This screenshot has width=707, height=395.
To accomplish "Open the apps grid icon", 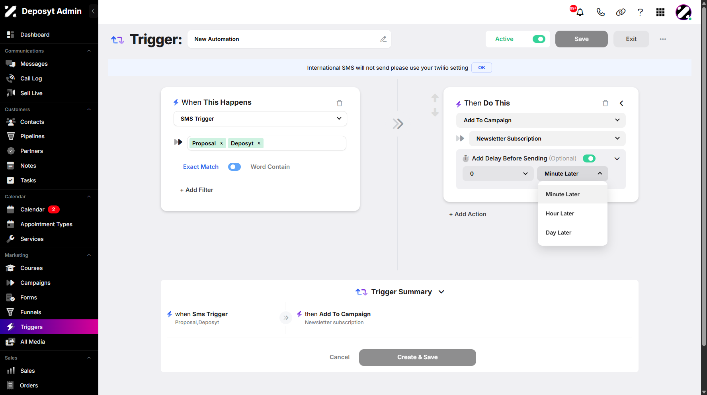I will click(660, 12).
